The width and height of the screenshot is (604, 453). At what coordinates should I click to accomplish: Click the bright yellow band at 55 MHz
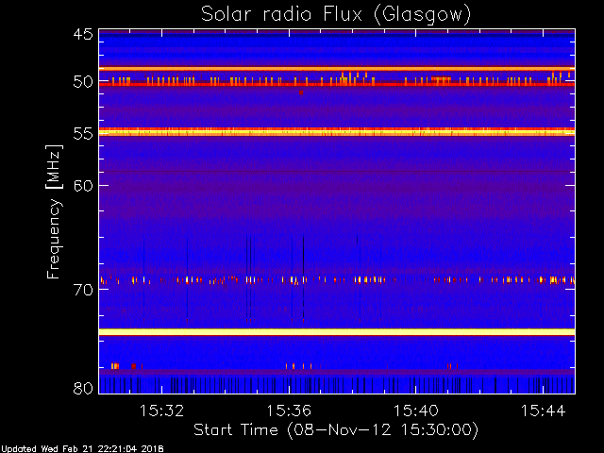point(337,132)
